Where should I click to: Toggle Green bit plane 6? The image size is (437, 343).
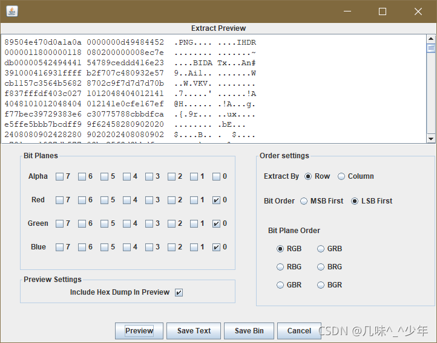click(x=82, y=224)
